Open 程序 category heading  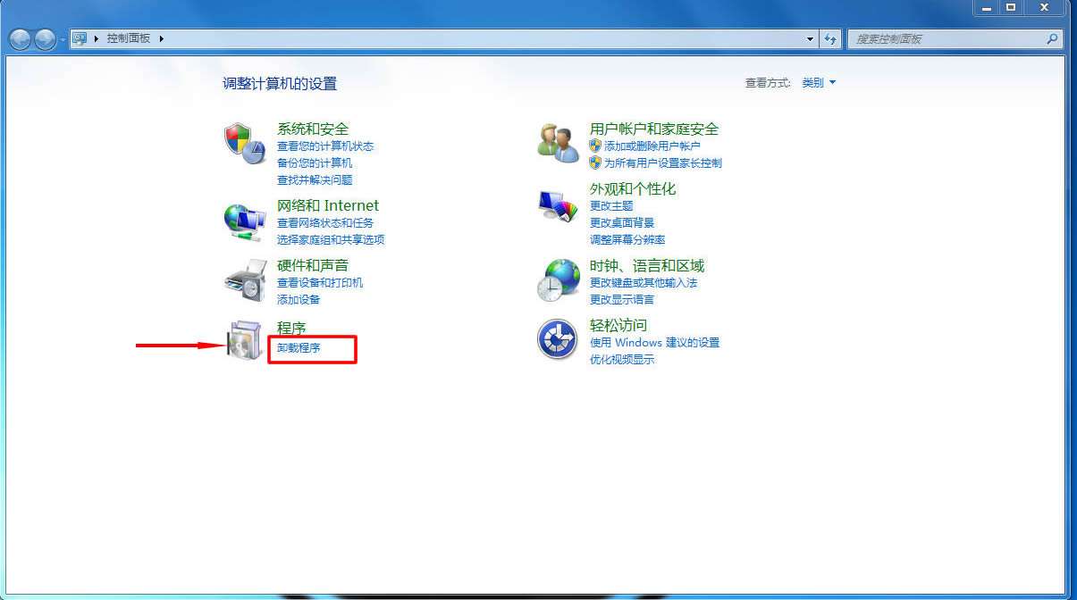click(291, 329)
